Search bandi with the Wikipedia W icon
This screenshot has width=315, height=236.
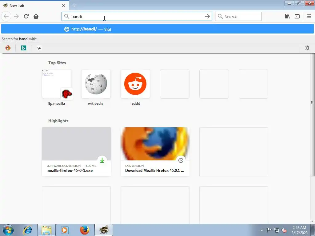[39, 48]
